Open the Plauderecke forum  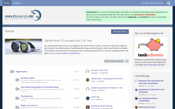click(27, 96)
